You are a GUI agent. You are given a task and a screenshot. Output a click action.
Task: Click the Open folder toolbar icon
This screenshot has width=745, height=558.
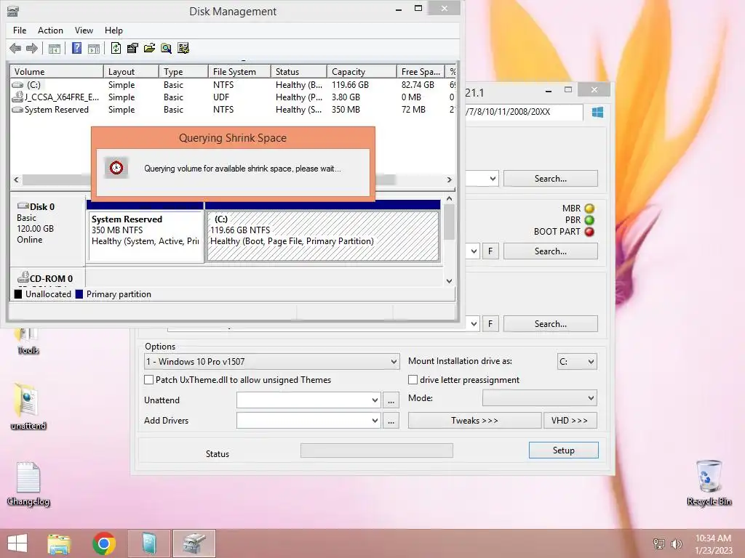pyautogui.click(x=149, y=48)
